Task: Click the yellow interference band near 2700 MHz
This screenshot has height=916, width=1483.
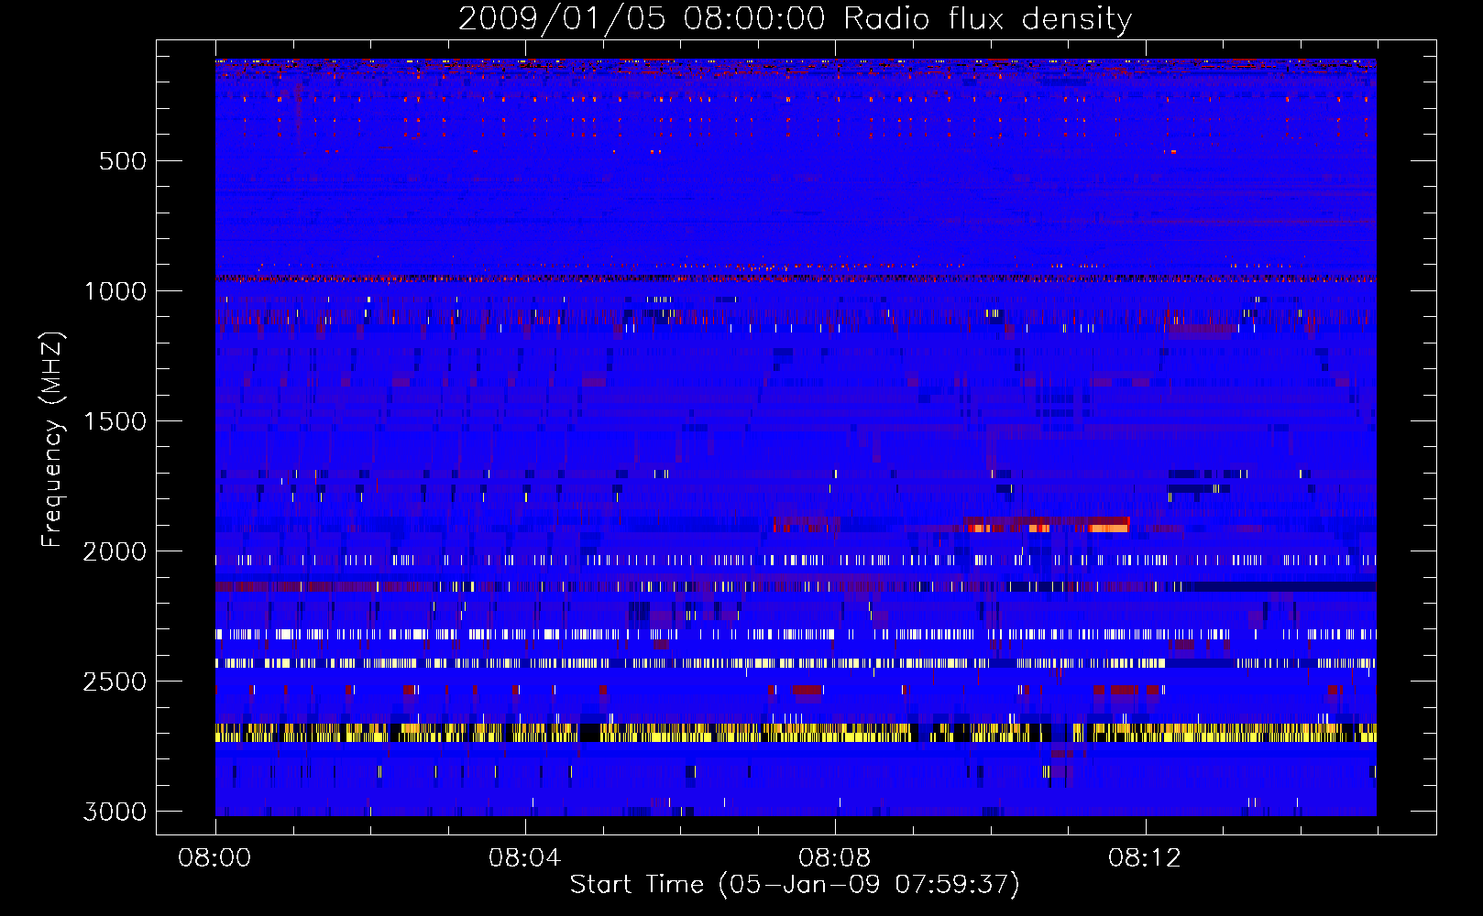Action: coord(796,732)
